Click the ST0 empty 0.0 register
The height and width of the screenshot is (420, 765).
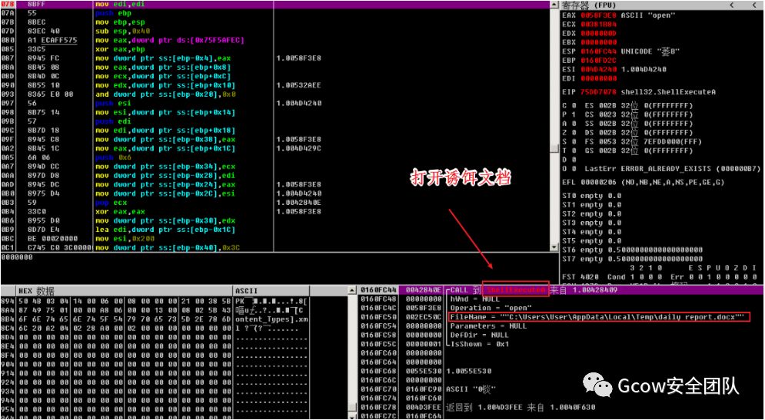pyautogui.click(x=592, y=196)
